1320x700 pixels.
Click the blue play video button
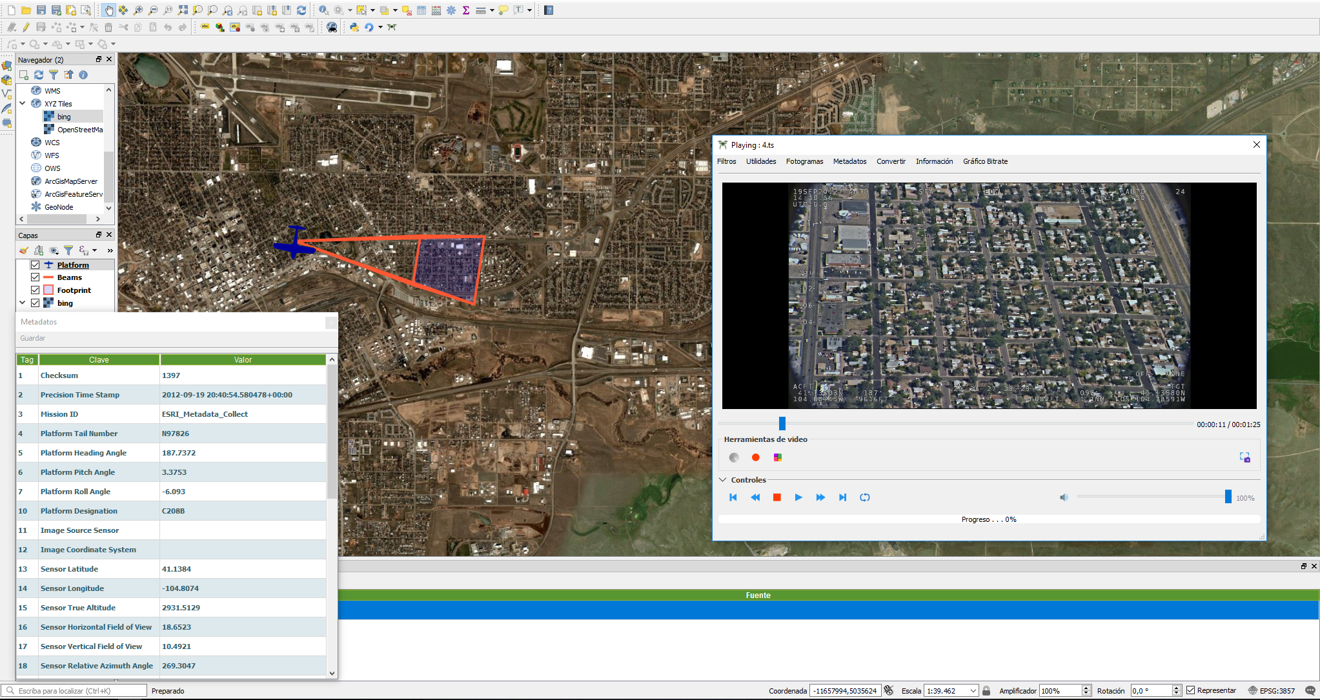(x=798, y=497)
